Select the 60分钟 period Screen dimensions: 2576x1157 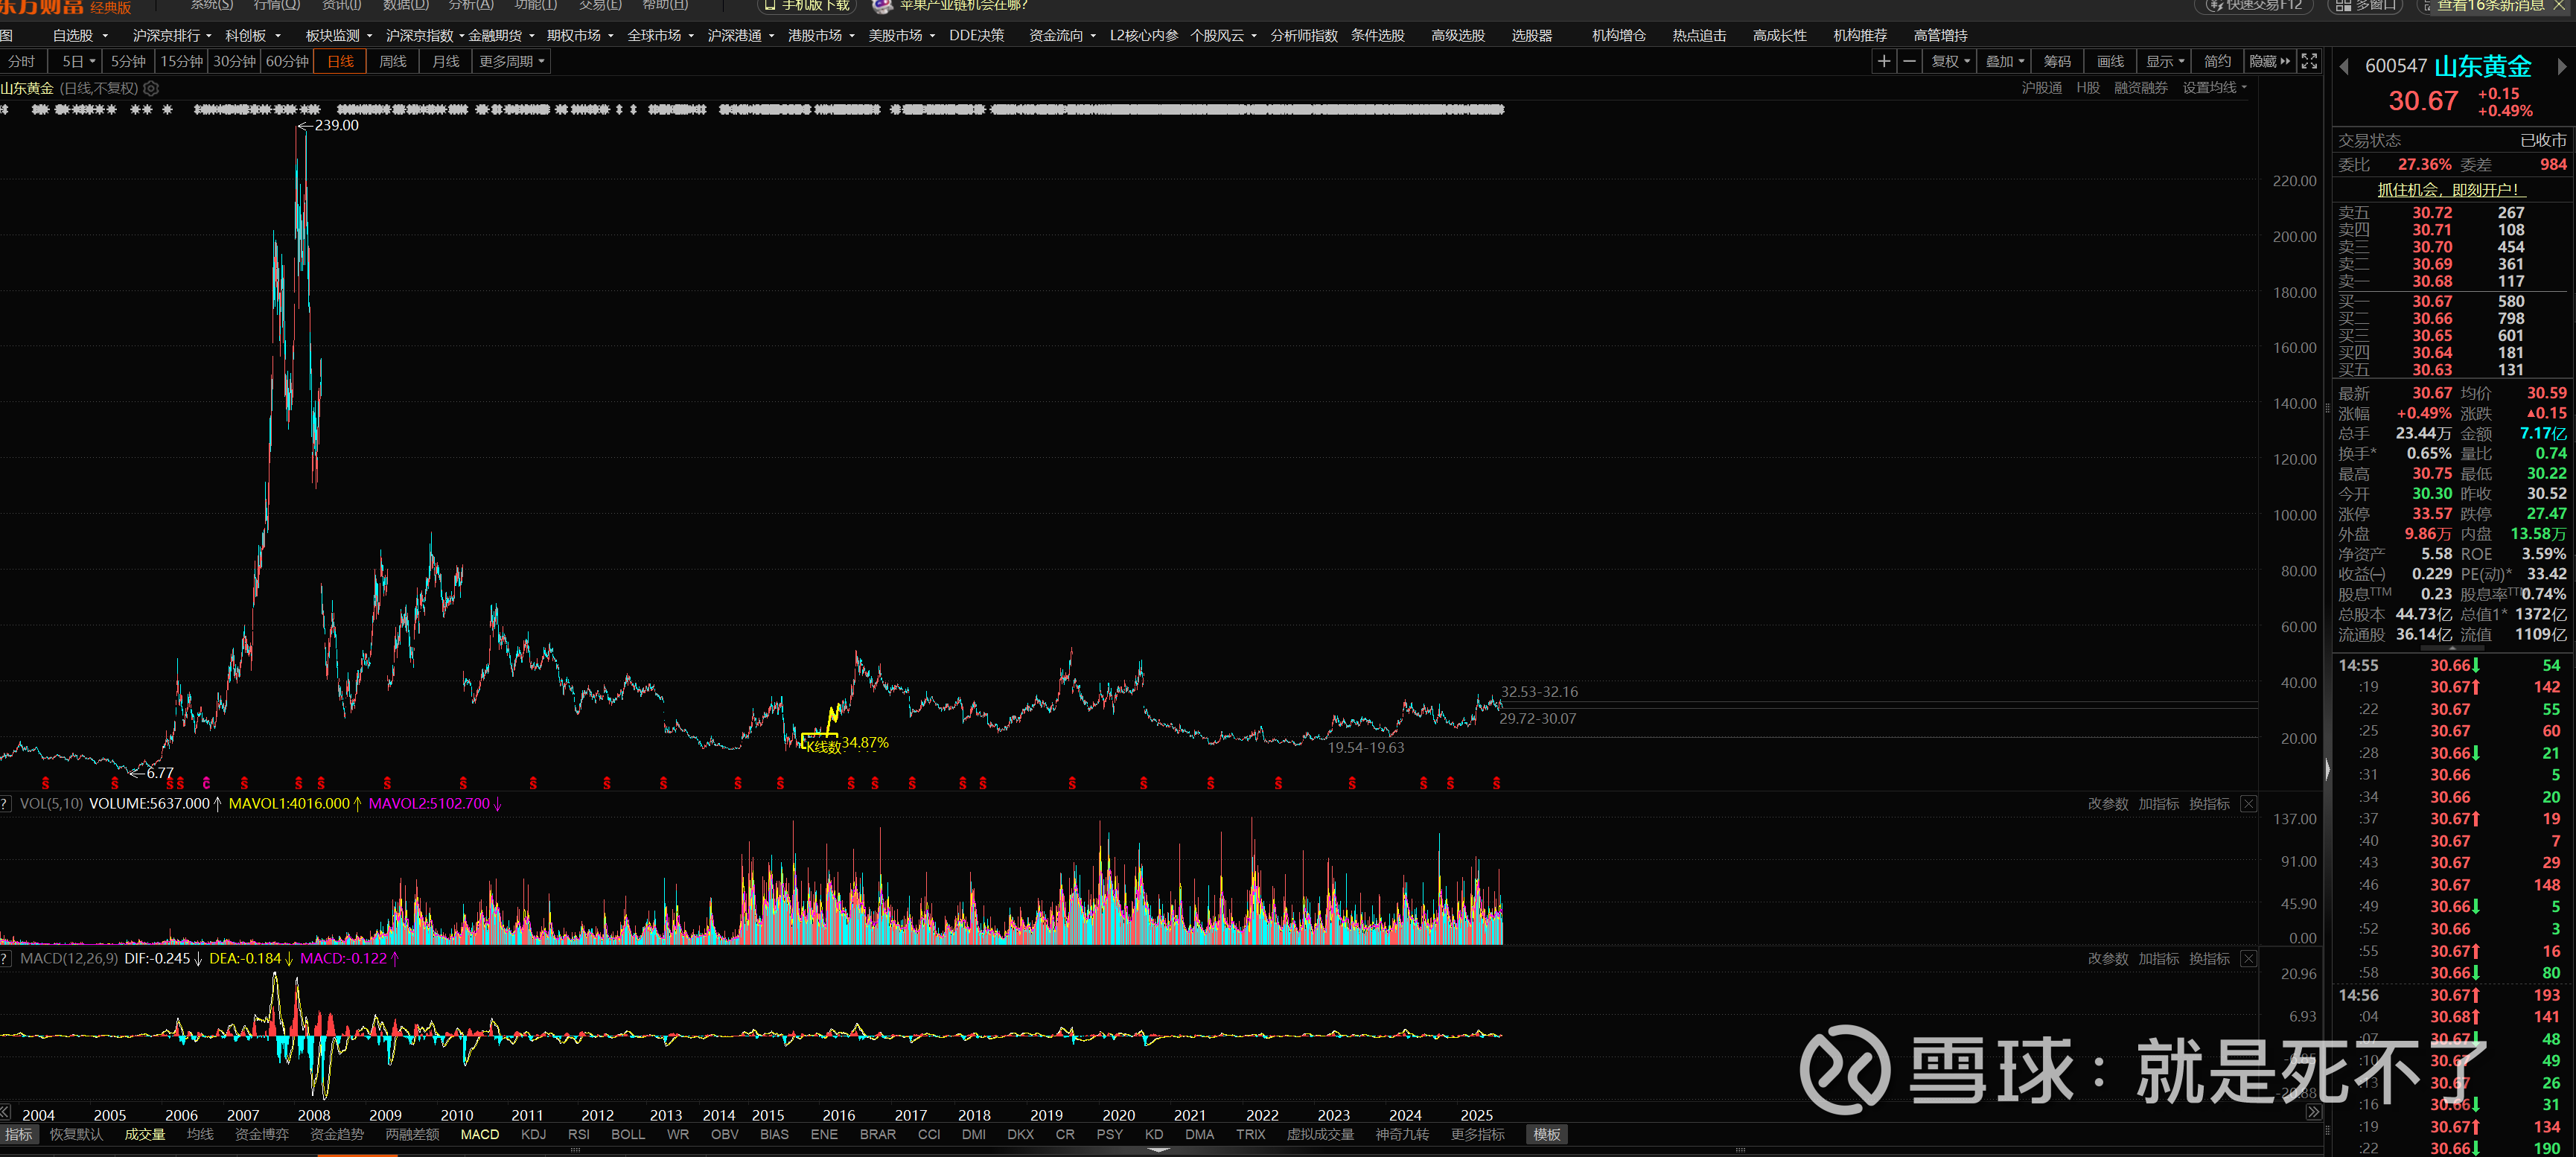[x=288, y=62]
